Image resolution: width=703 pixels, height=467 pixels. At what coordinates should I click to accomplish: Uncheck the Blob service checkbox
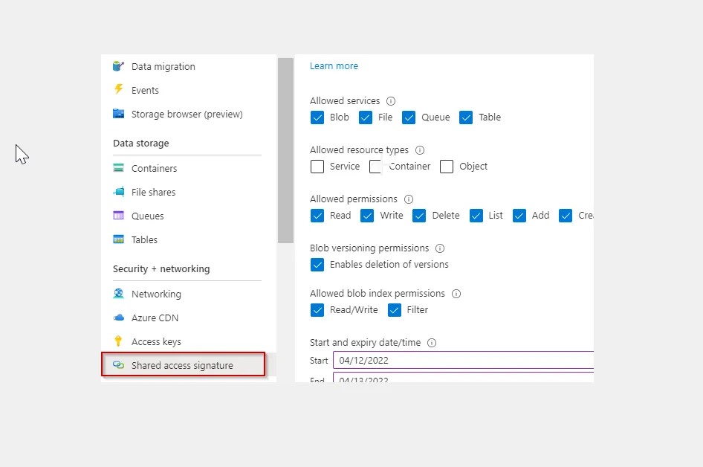317,117
